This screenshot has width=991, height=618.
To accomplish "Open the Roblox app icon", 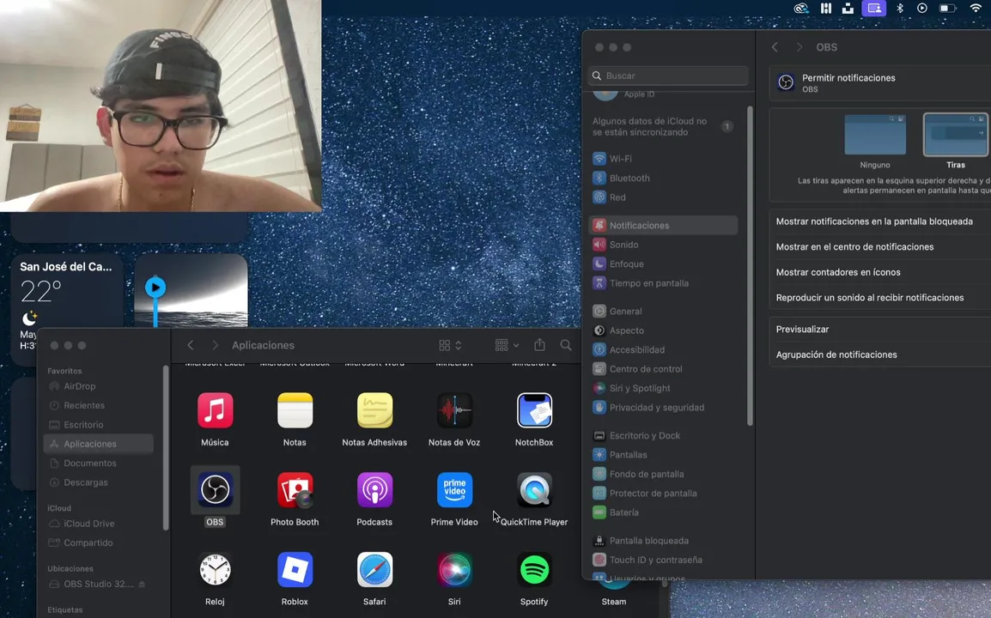I will pyautogui.click(x=295, y=570).
